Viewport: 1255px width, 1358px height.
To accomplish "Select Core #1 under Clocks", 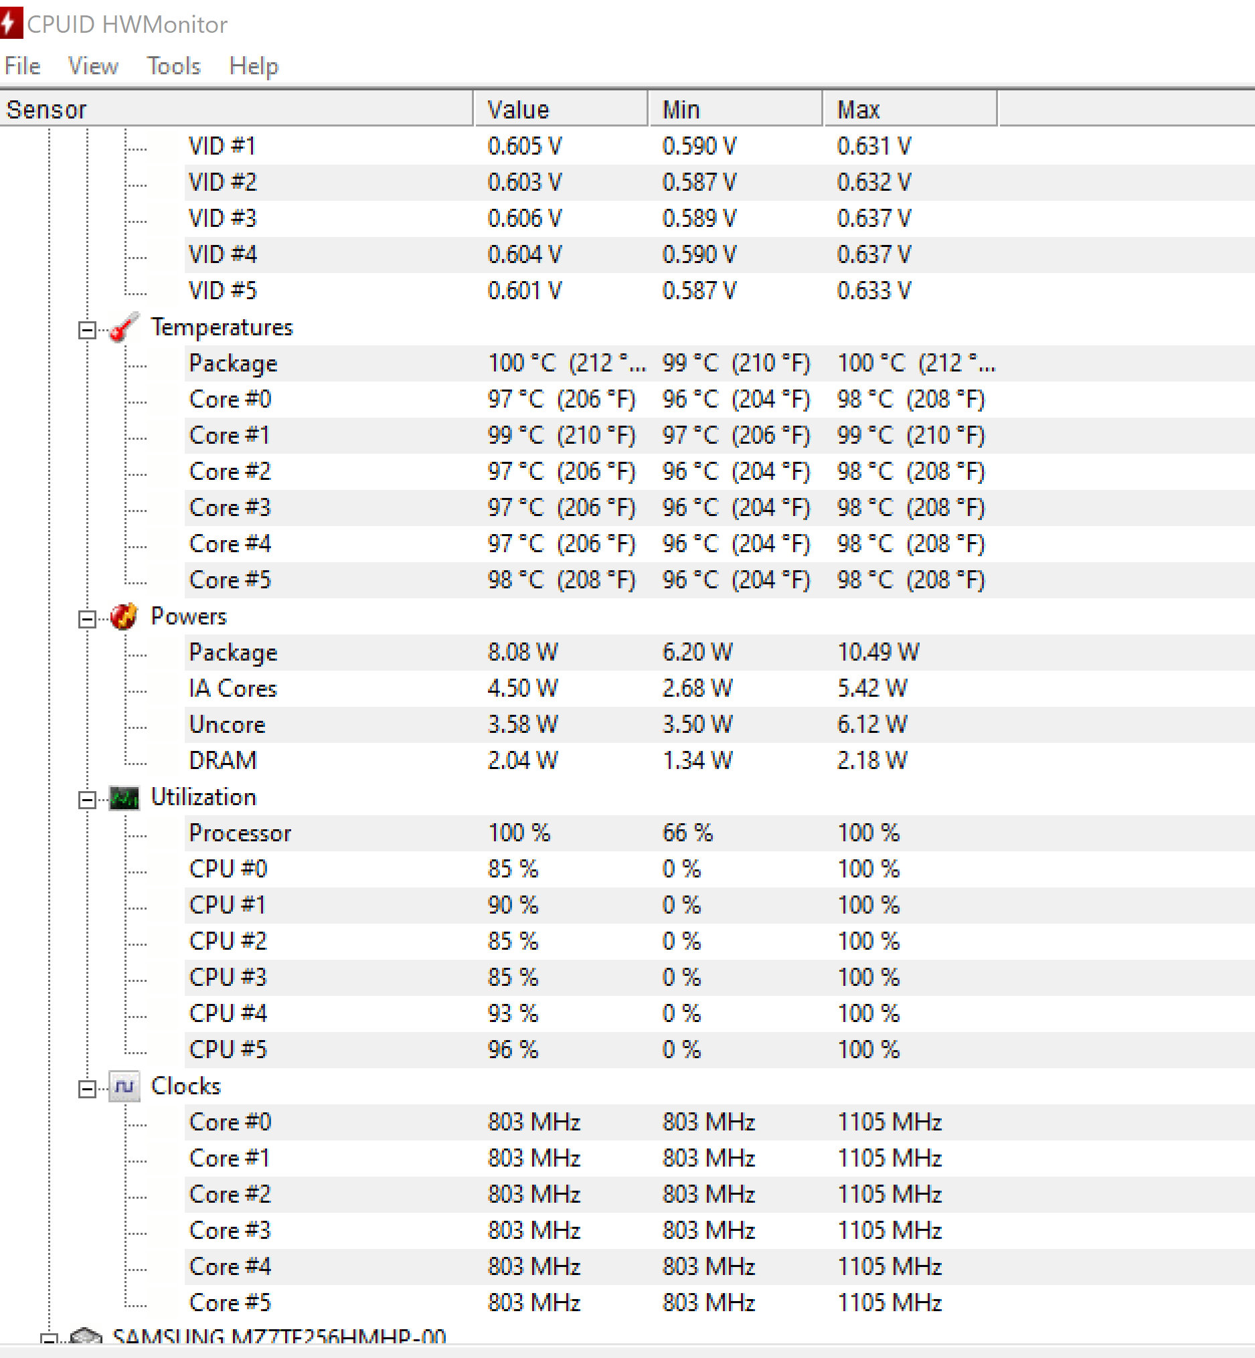I will click(719, 1159).
